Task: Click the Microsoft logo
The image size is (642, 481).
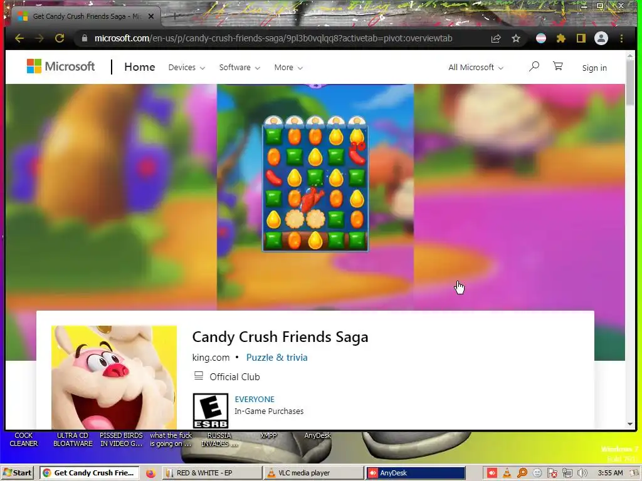Action: coord(61,66)
